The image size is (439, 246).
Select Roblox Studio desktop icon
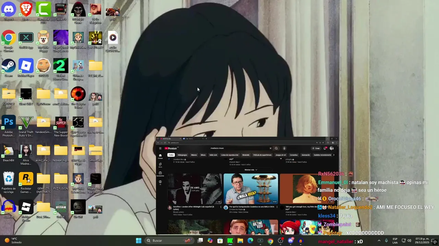[26, 211]
